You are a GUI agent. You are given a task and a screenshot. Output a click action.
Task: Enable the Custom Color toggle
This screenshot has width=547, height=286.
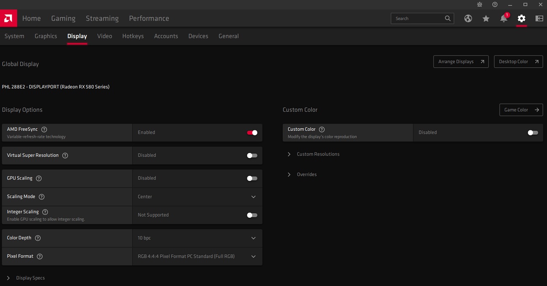click(x=533, y=132)
